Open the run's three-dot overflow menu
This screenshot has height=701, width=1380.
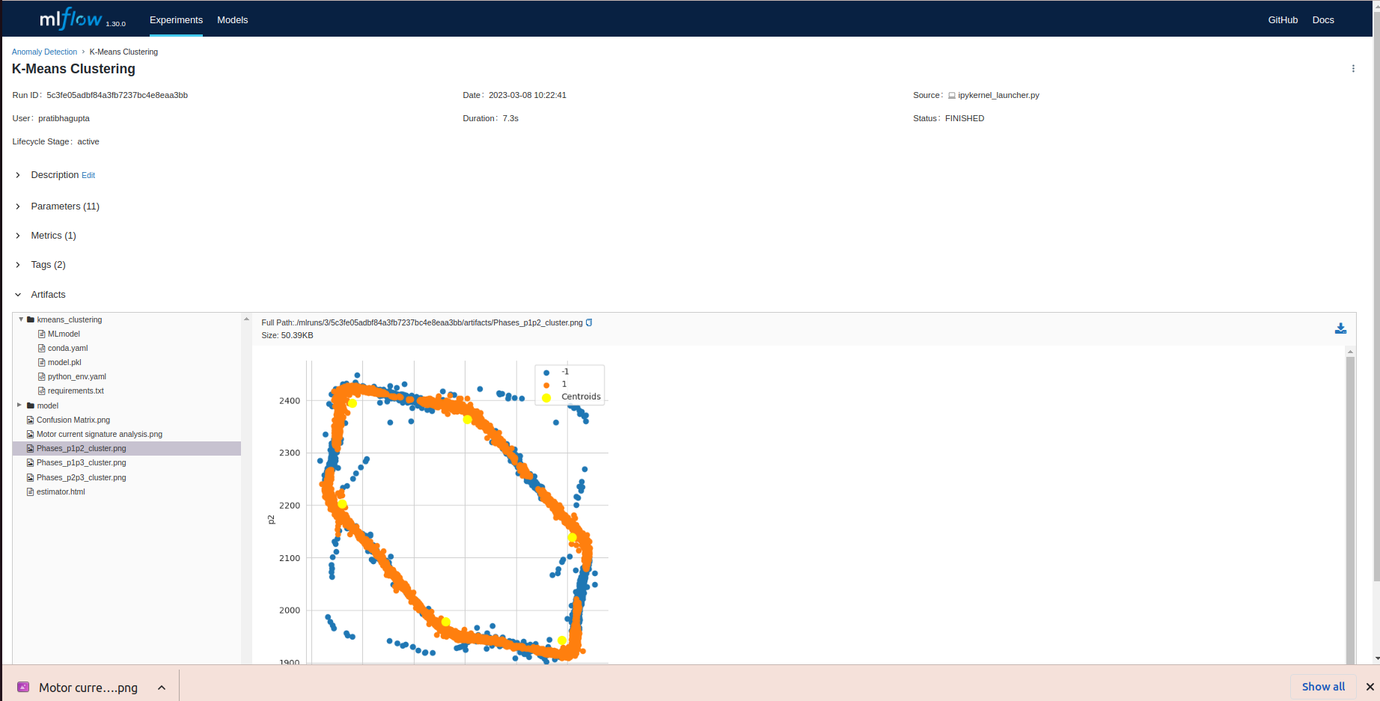pos(1353,69)
